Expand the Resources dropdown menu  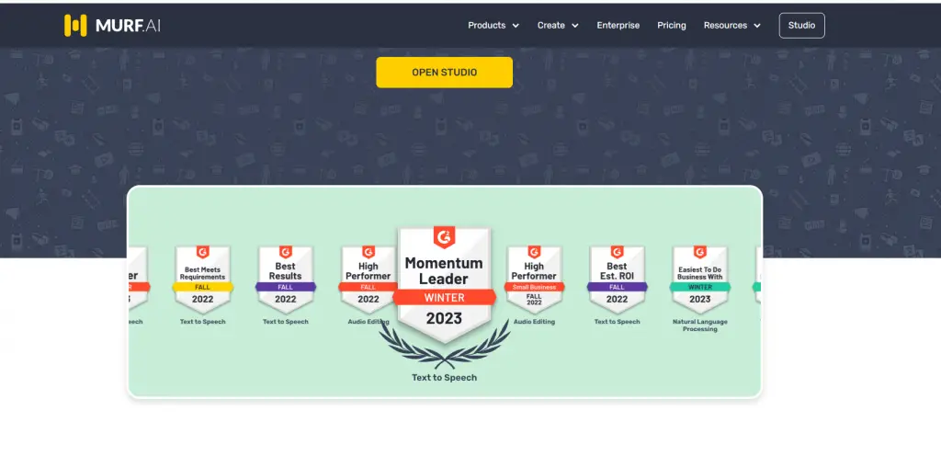tap(731, 26)
